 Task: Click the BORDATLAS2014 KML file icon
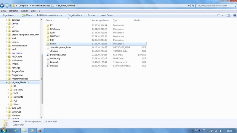(x=48, y=55)
